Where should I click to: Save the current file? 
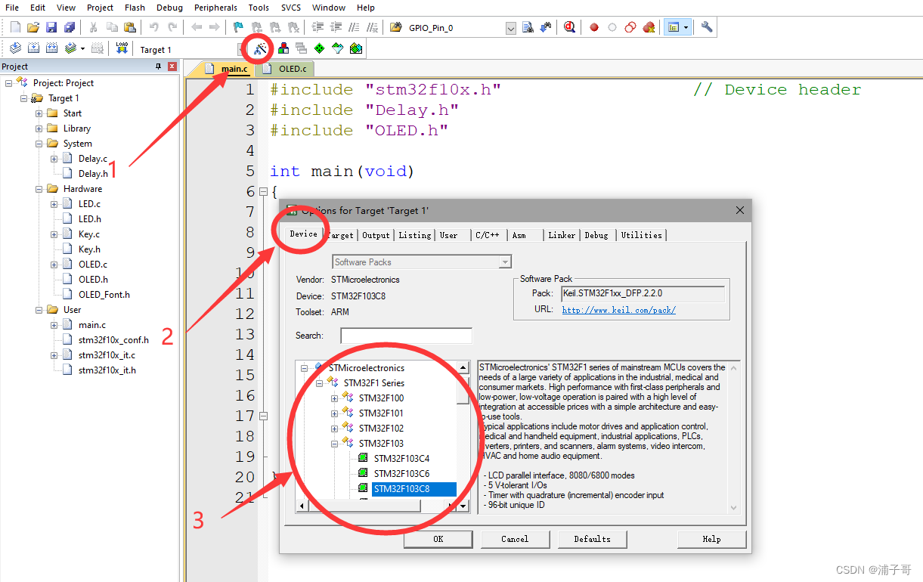tap(51, 27)
